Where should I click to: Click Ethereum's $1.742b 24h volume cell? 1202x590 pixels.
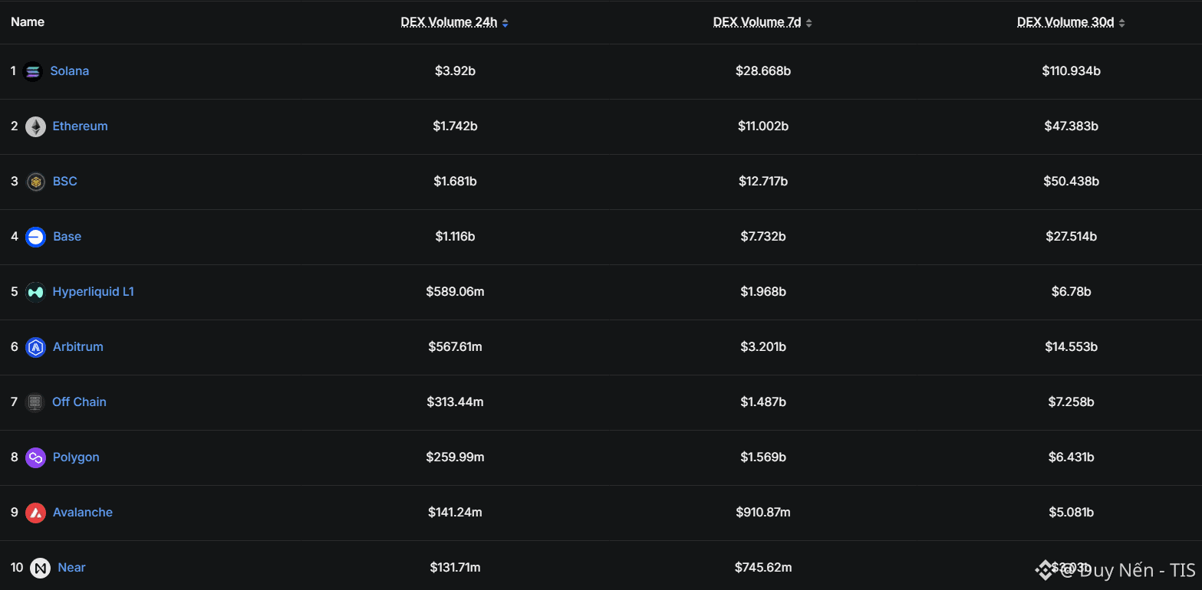click(455, 126)
